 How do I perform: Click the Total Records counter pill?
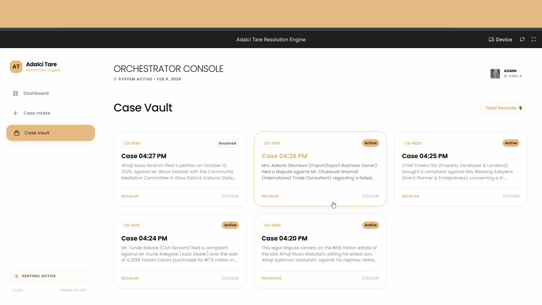click(503, 108)
